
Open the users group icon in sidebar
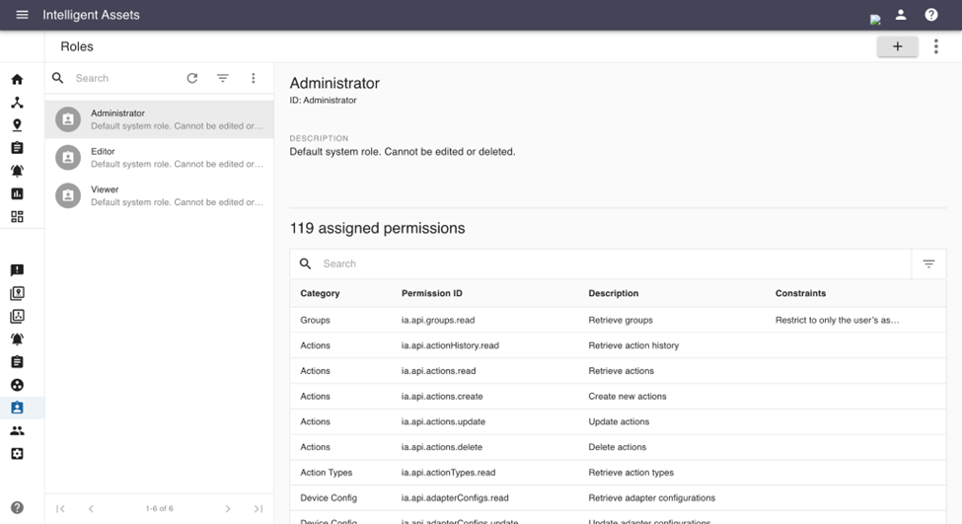click(x=17, y=431)
